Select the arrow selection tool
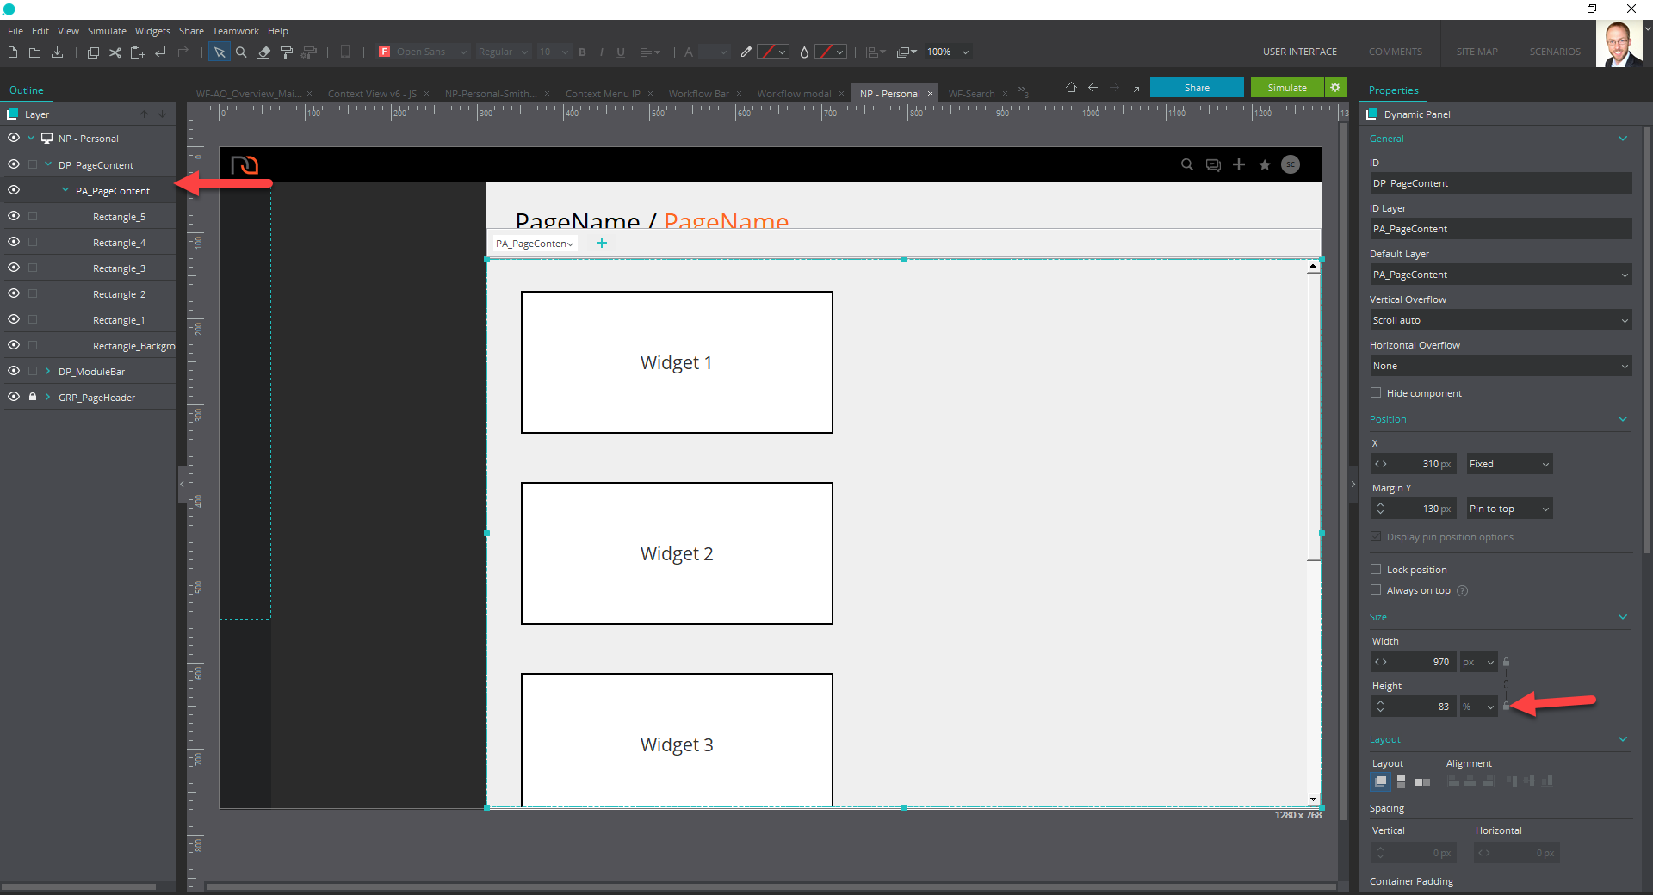The image size is (1653, 895). click(220, 52)
